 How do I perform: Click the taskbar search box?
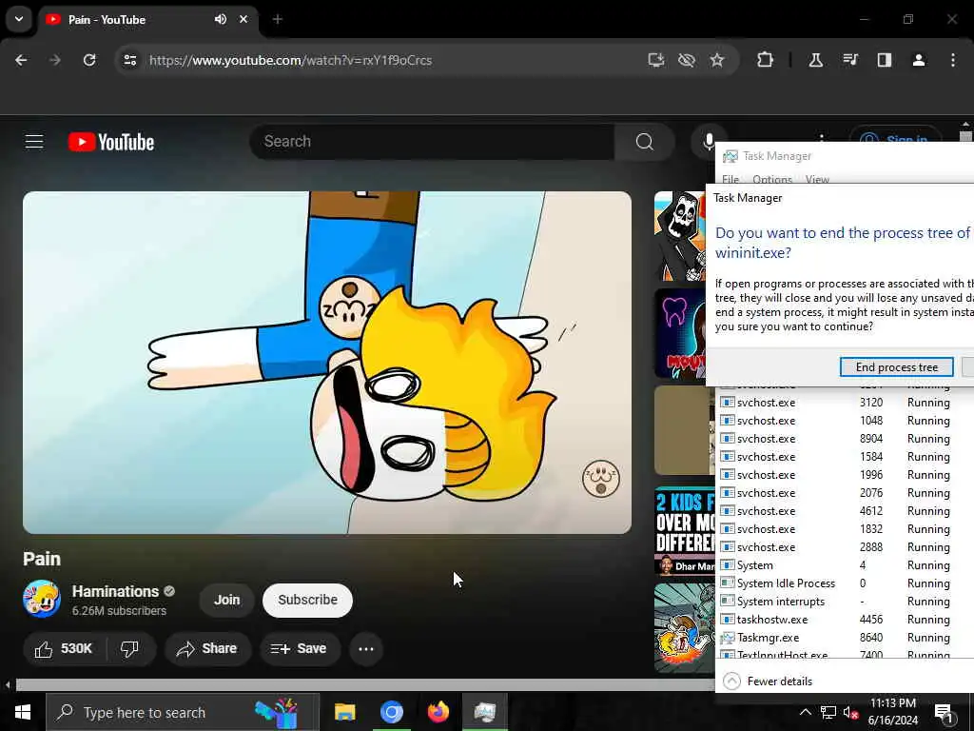coord(184,712)
